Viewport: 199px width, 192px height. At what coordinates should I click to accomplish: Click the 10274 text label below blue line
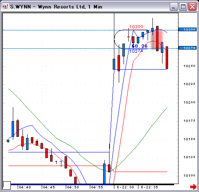[x=136, y=51]
